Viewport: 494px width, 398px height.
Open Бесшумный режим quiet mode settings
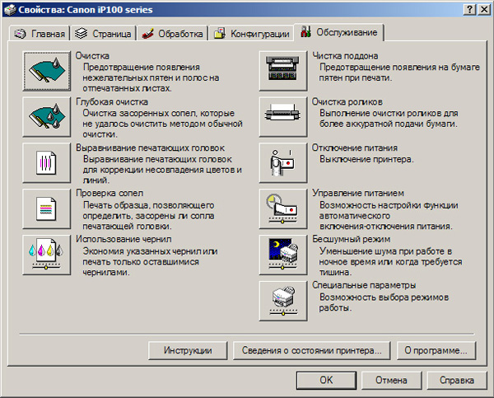point(283,255)
